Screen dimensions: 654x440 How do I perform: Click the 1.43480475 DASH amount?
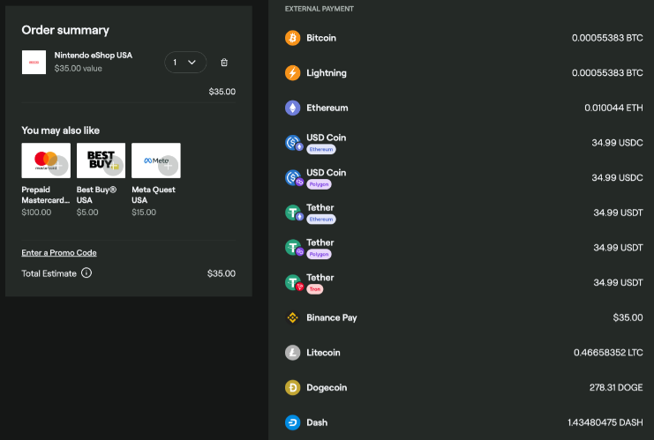(605, 423)
